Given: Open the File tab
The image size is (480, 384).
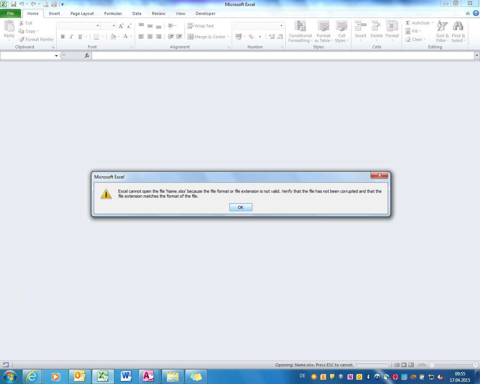Looking at the screenshot, I should click(x=11, y=14).
